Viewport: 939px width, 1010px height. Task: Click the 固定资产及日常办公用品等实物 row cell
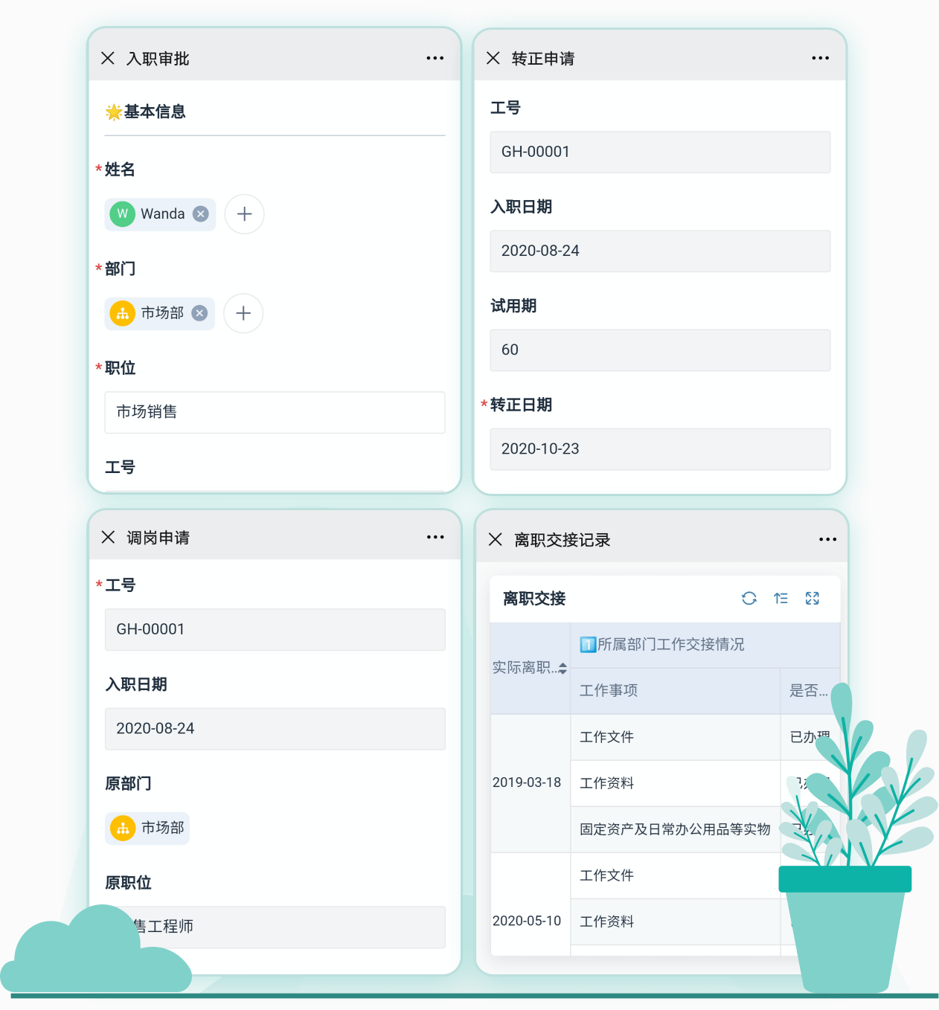click(675, 829)
